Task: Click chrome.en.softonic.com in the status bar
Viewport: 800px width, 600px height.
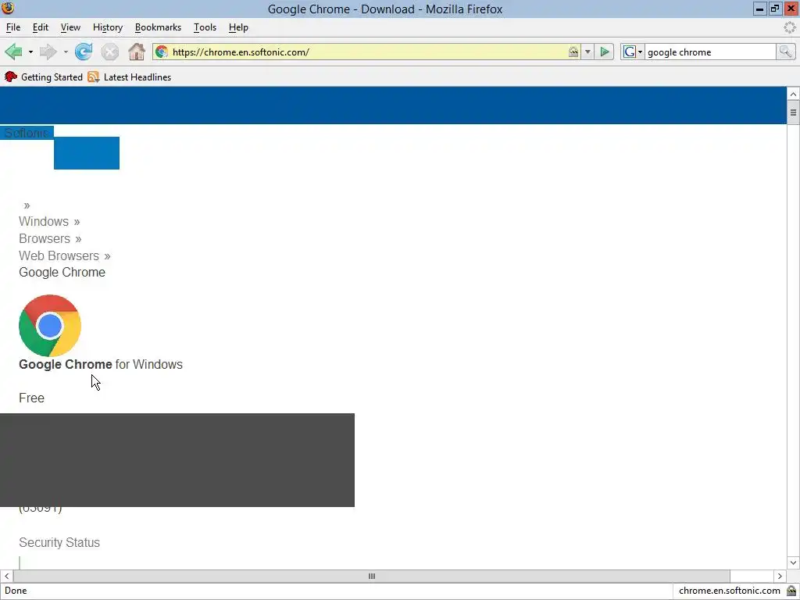Action: (x=729, y=591)
